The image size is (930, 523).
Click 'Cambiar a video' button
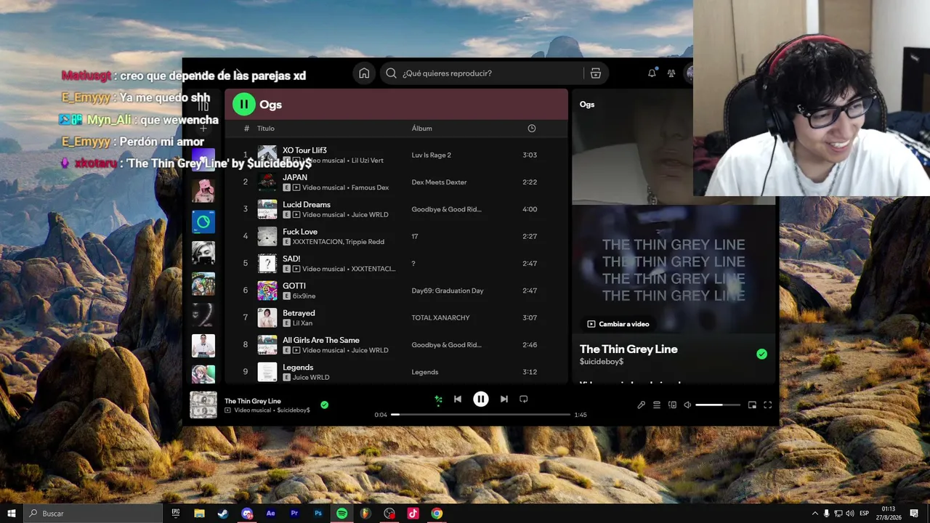coord(618,324)
